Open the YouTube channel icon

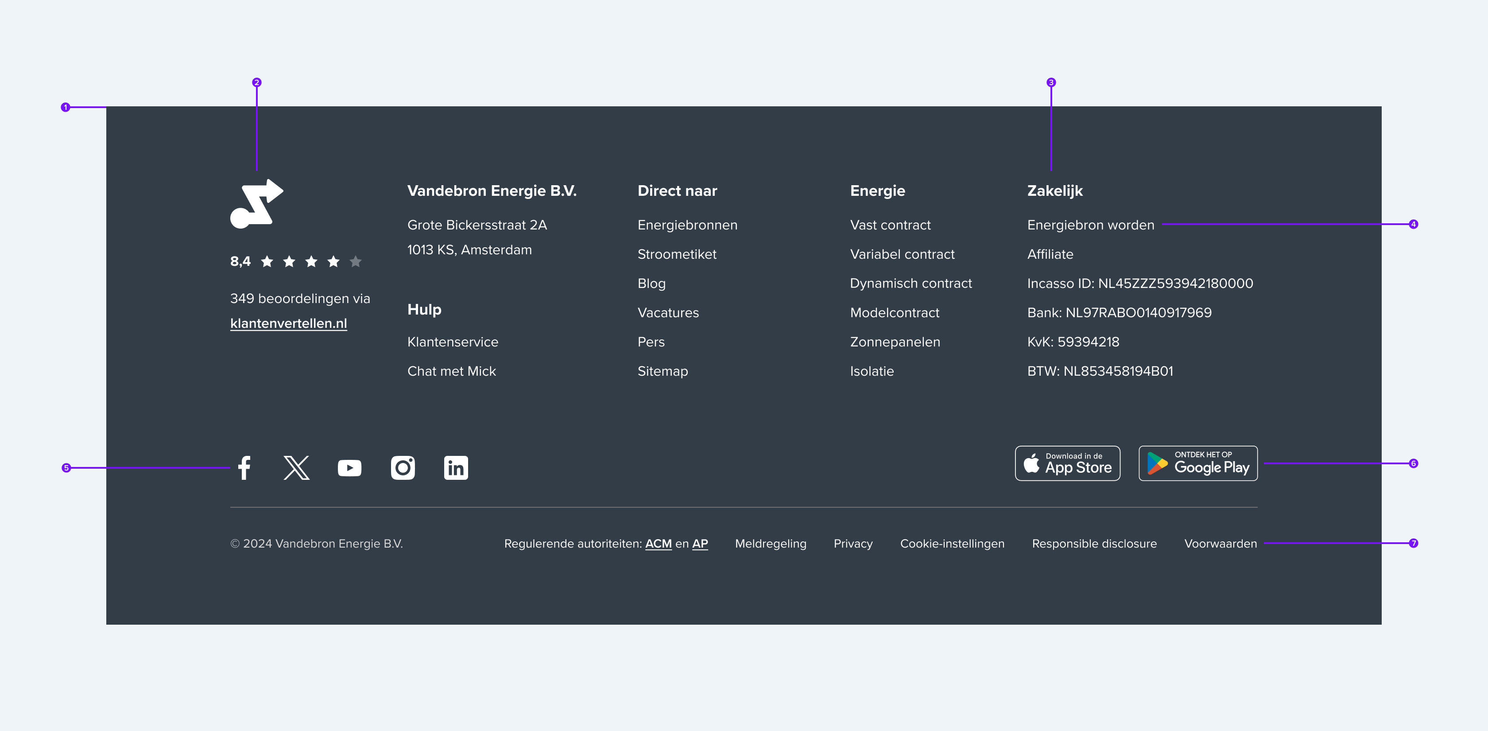click(349, 467)
